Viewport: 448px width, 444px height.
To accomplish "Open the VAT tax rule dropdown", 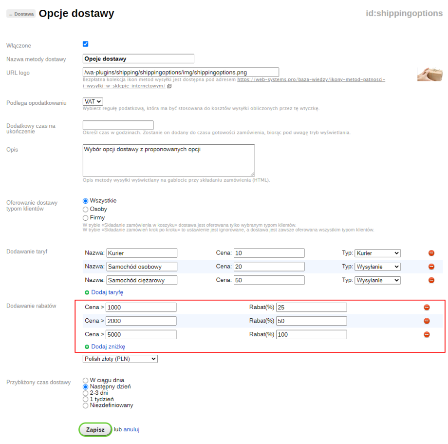I will 93,101.
